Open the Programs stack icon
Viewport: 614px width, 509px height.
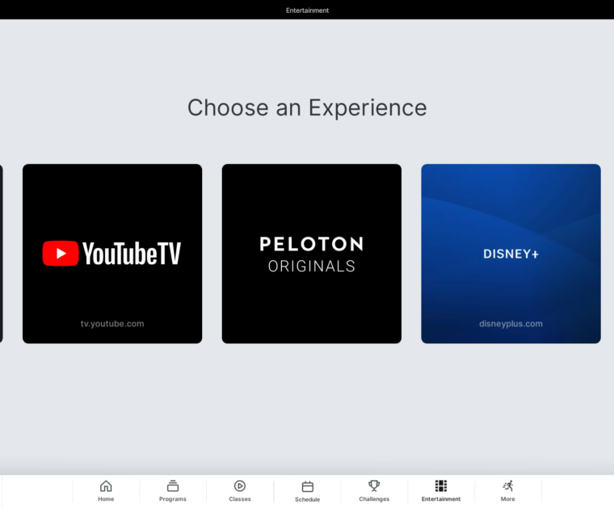[x=173, y=486]
